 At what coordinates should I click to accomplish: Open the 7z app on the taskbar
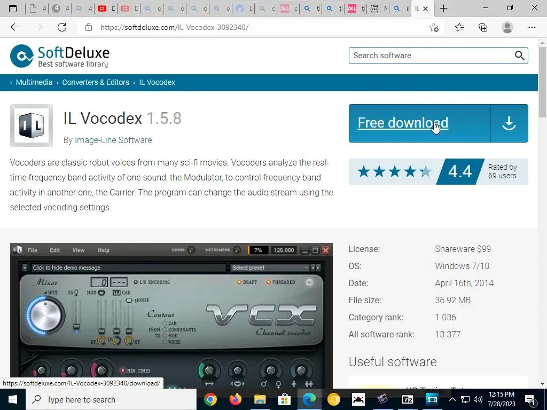408,399
